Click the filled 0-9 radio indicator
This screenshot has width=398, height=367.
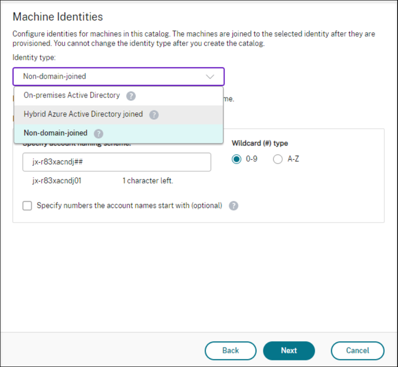coord(237,159)
